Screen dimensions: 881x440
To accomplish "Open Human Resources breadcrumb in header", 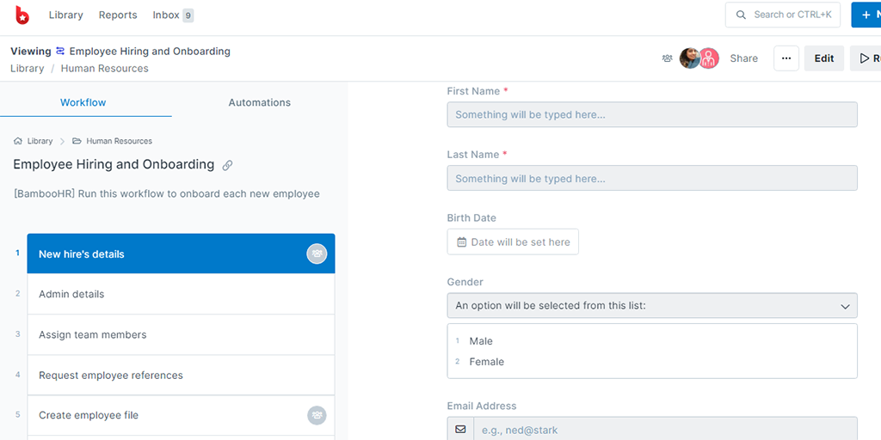I will point(104,69).
